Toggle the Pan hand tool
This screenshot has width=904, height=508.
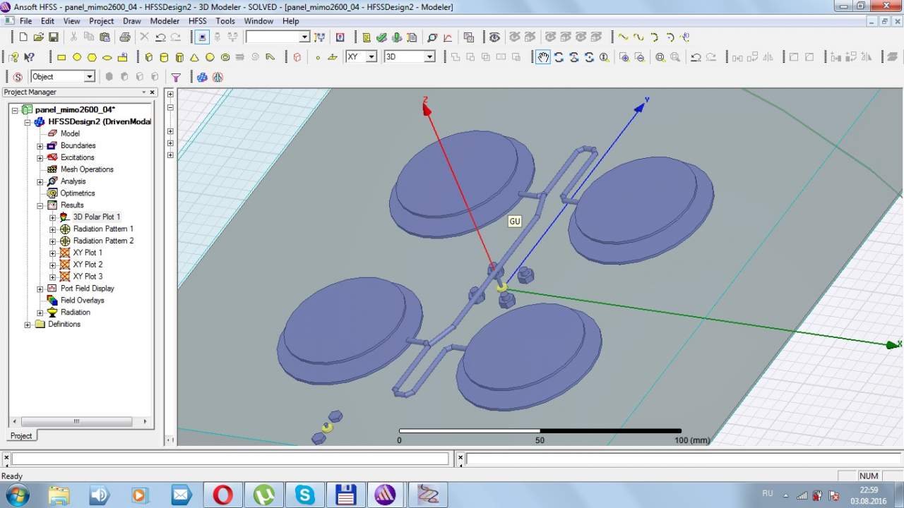(x=542, y=57)
